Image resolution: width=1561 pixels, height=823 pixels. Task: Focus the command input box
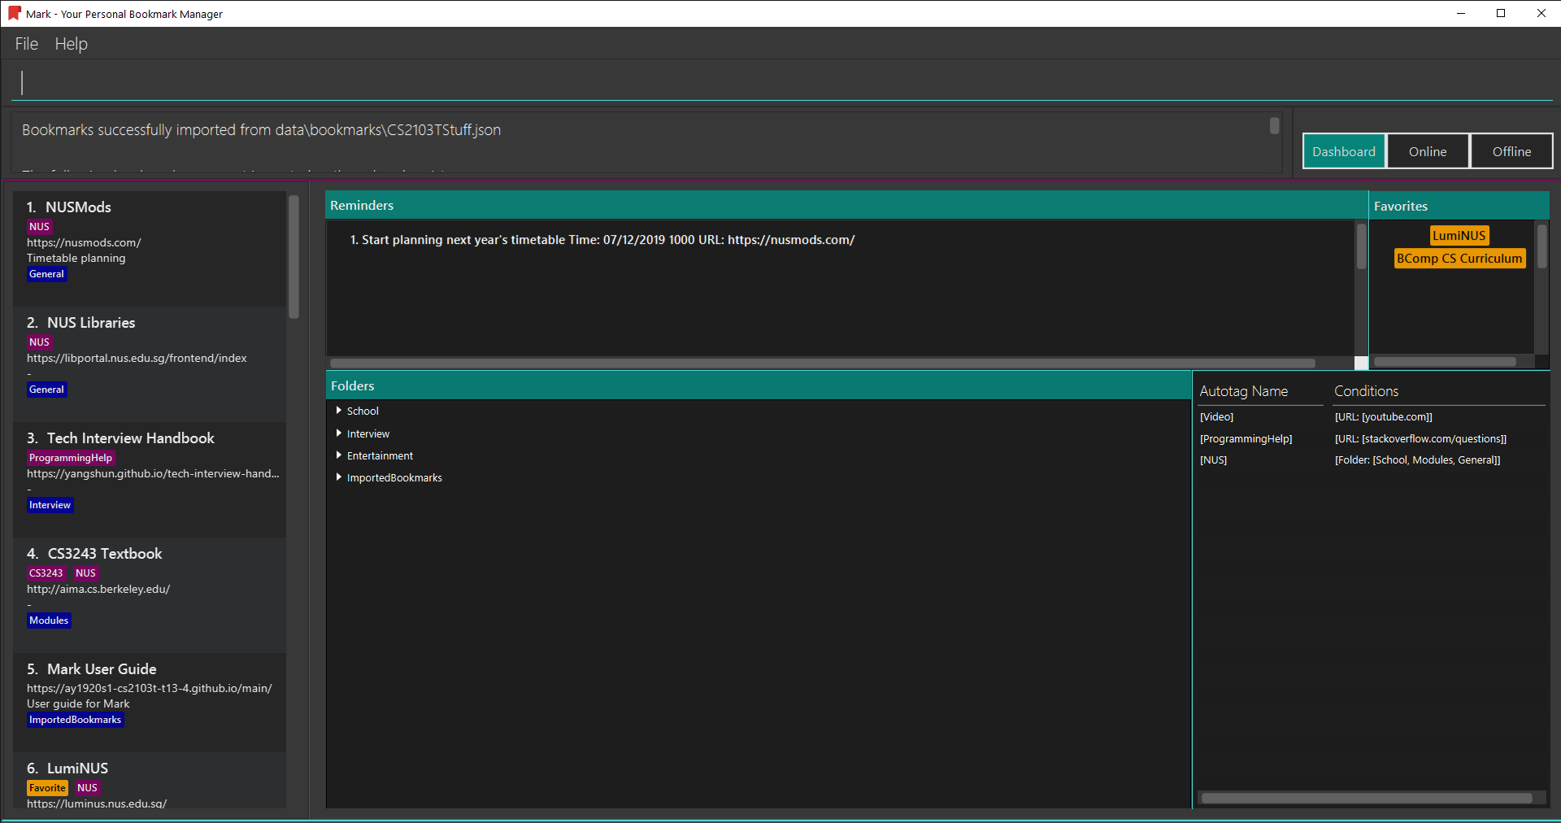pos(780,82)
